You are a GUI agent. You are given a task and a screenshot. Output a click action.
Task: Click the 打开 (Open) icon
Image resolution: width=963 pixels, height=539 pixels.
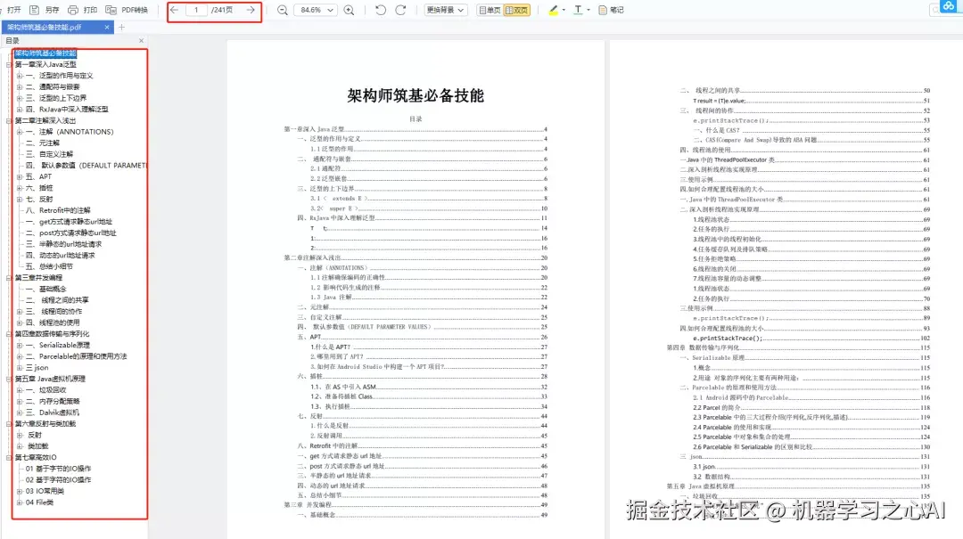(12, 11)
